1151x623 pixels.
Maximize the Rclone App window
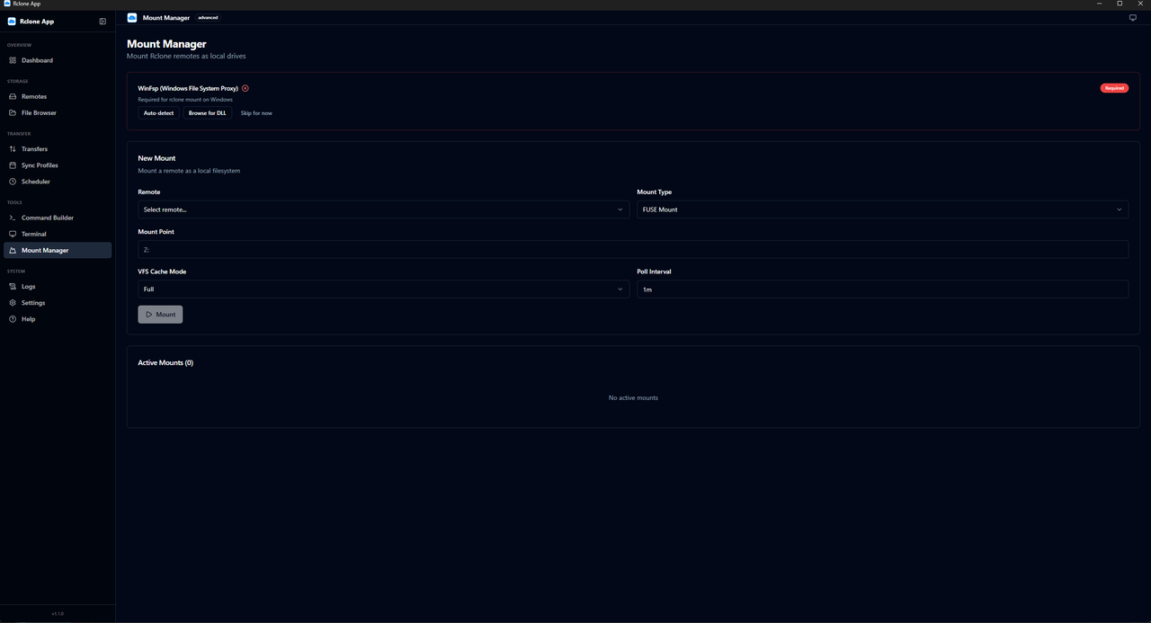pos(1120,4)
